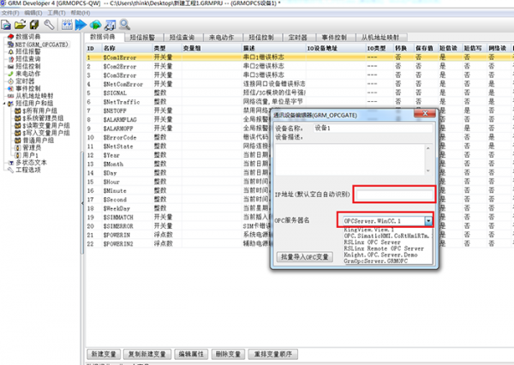Screen dimensions: 514x365
Task: Click the grid-with-arrows toolbar icon
Action: pyautogui.click(x=67, y=25)
